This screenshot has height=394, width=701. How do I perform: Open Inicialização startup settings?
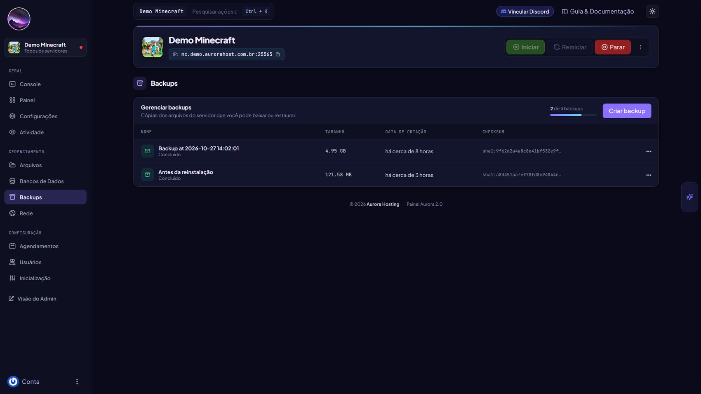(45, 278)
